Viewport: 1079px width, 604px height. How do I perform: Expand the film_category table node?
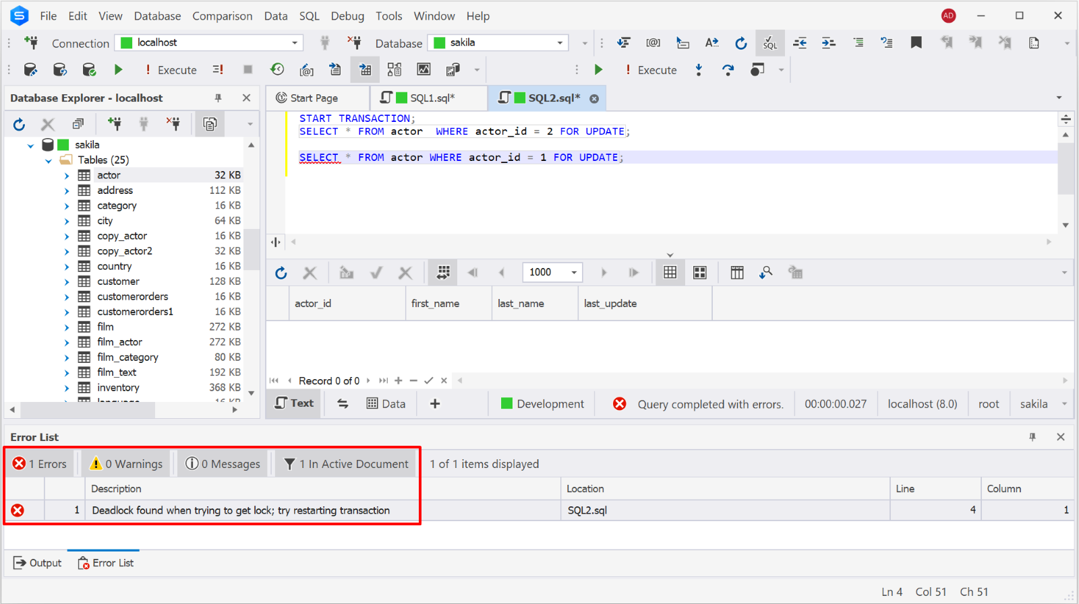(x=67, y=358)
